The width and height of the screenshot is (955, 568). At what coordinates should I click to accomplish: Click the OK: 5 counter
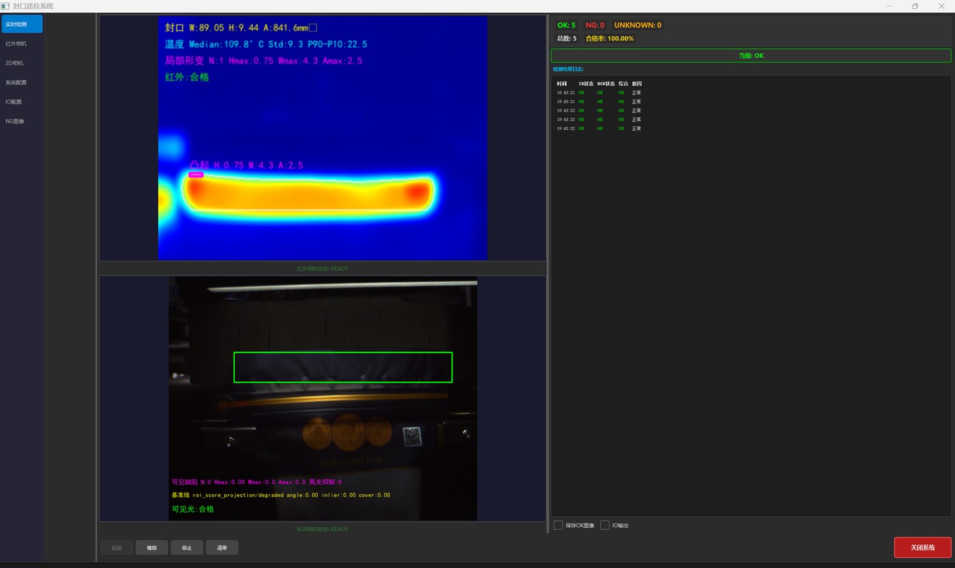(x=566, y=25)
